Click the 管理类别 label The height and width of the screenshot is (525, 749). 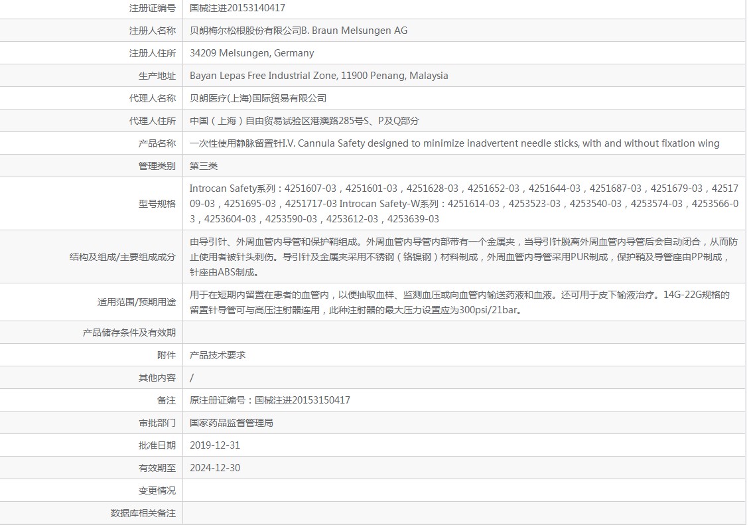157,166
